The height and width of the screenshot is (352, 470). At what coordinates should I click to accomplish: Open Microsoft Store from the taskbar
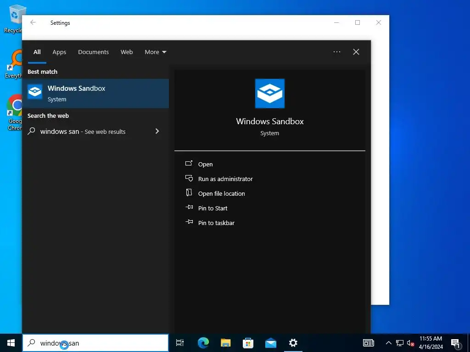[x=248, y=343]
